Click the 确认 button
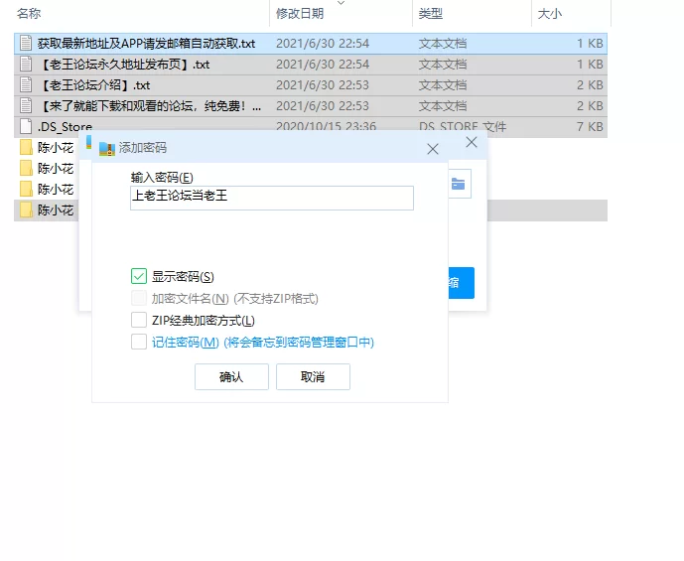The image size is (684, 561). tap(231, 376)
